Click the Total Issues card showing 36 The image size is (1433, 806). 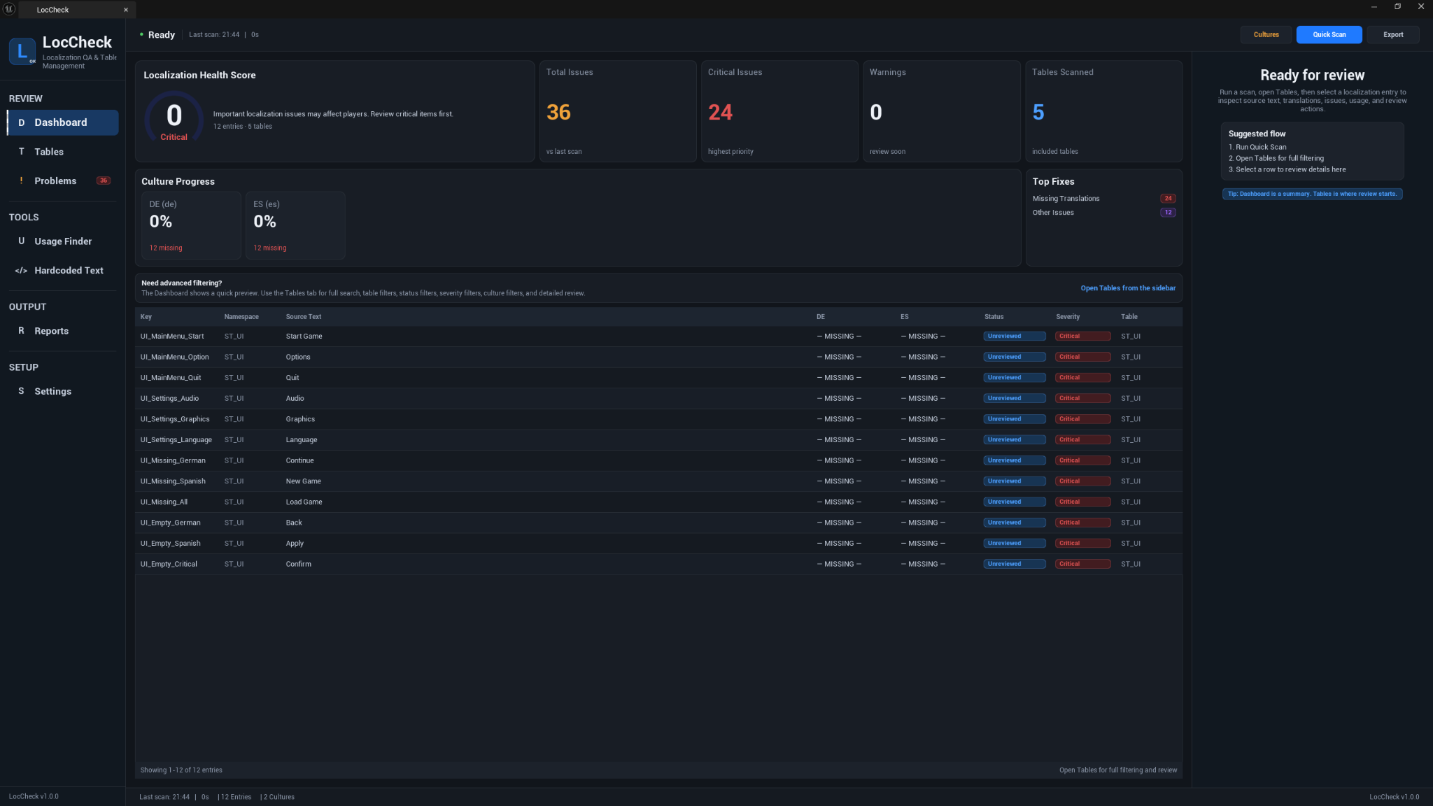618,111
